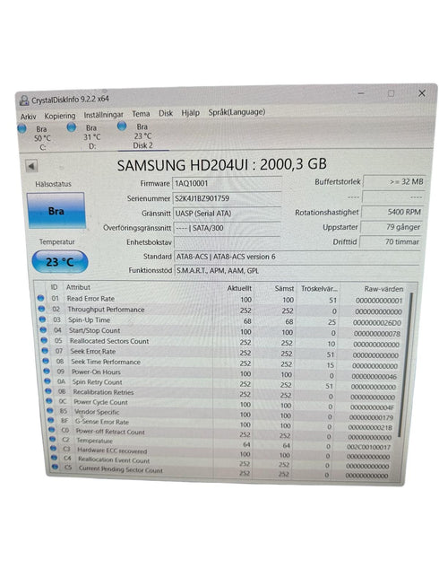This screenshot has height=586, width=439.
Task: Click status dot for Vendor Specific
Action: pyautogui.click(x=49, y=410)
